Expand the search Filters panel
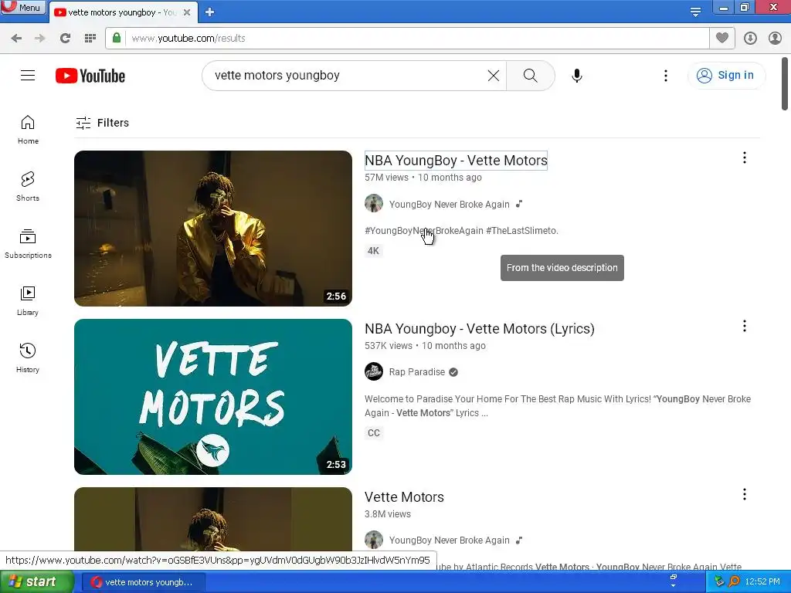This screenshot has width=791, height=593. (103, 123)
